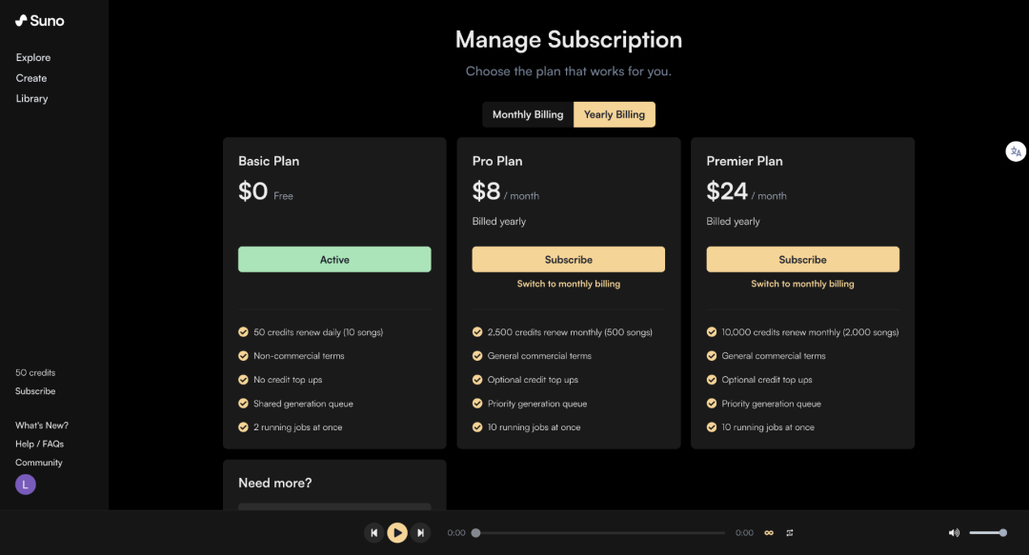Open the user avatar L menu
1029x555 pixels.
click(26, 485)
